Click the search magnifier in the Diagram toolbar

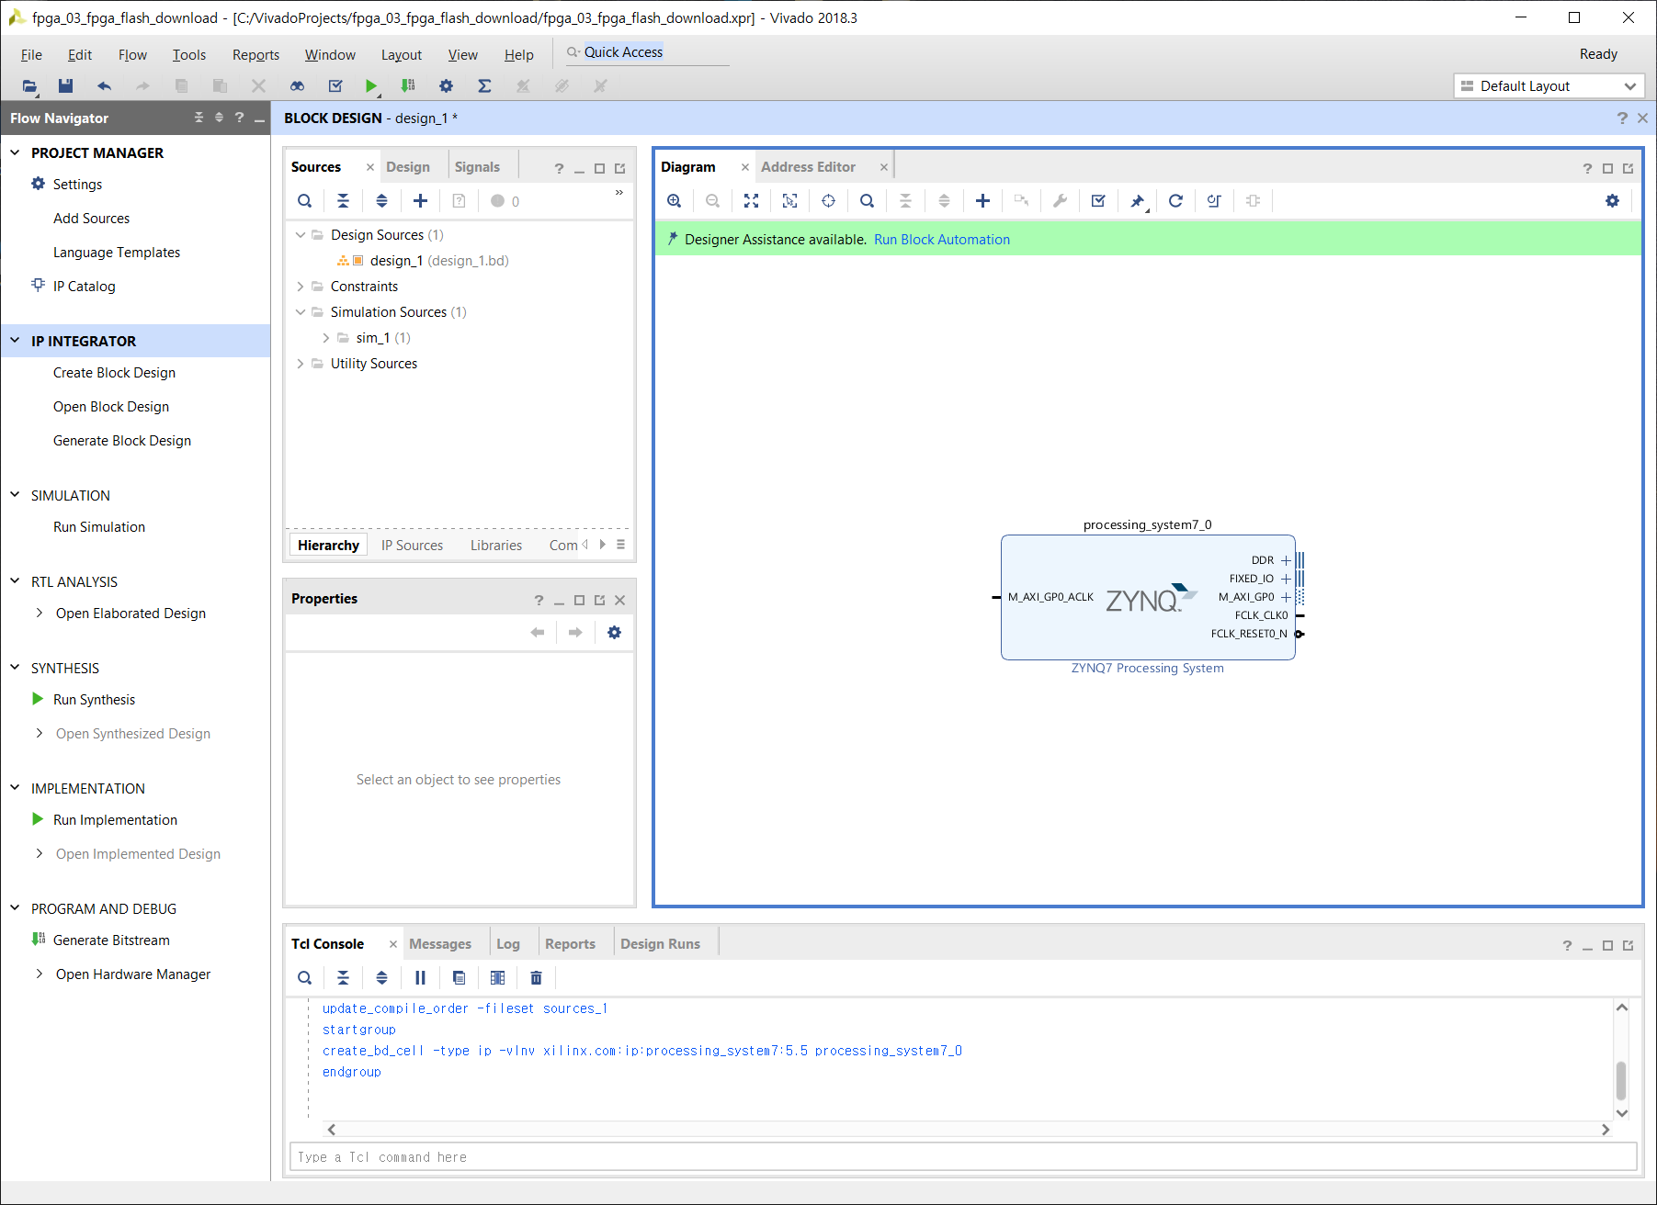tap(867, 201)
